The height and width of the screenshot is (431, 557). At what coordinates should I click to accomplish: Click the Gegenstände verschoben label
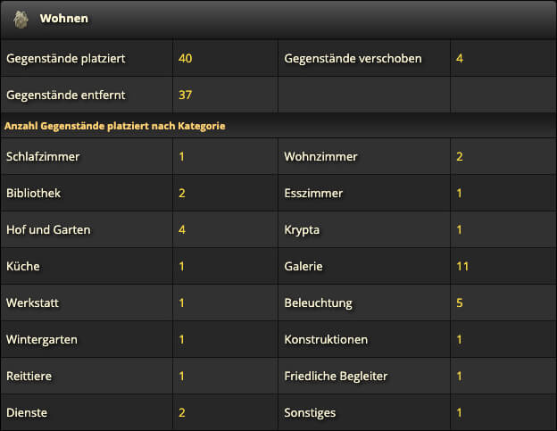[x=353, y=59]
